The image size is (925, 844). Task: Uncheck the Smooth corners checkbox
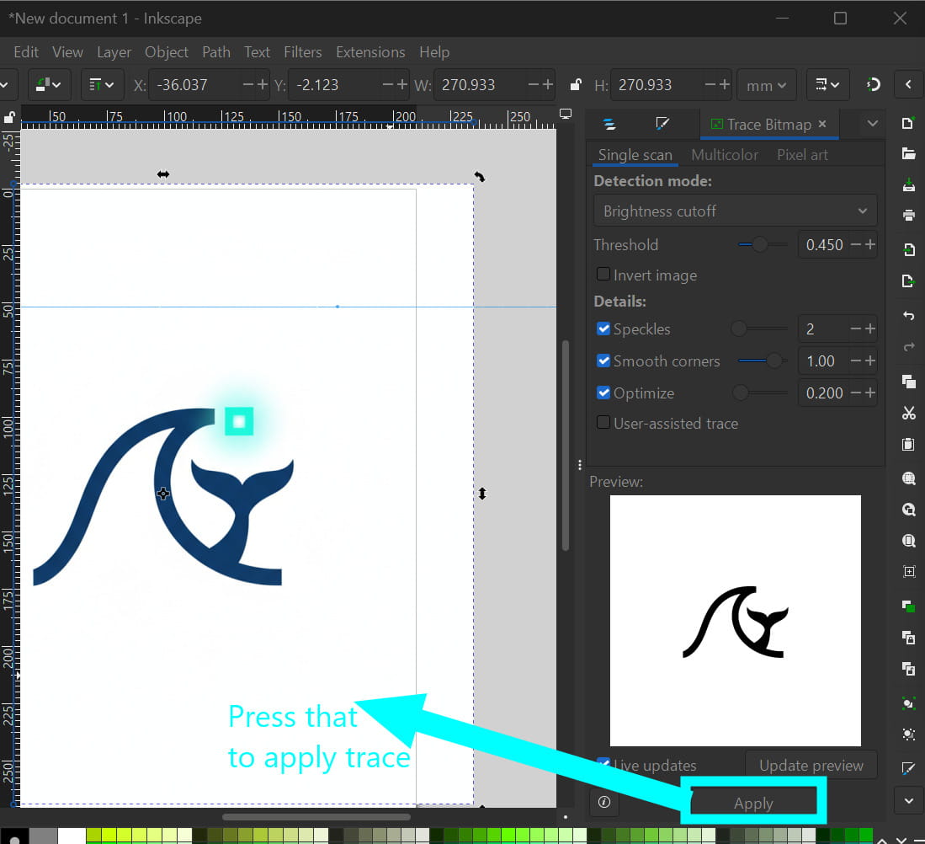pyautogui.click(x=603, y=361)
